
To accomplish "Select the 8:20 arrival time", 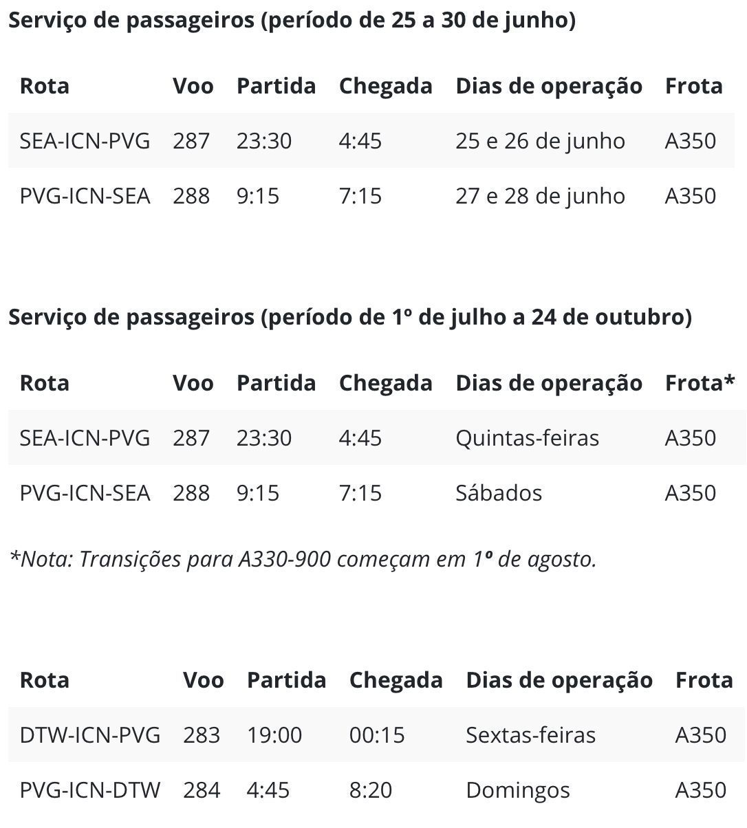I will tap(371, 790).
